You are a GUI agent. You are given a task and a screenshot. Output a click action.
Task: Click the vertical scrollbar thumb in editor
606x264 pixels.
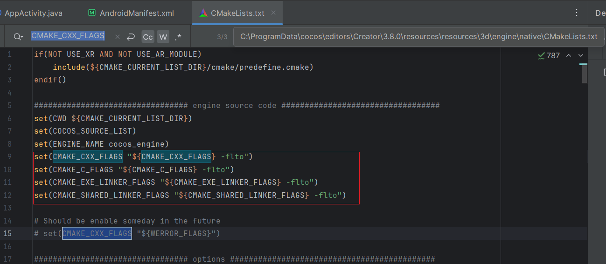click(x=585, y=73)
